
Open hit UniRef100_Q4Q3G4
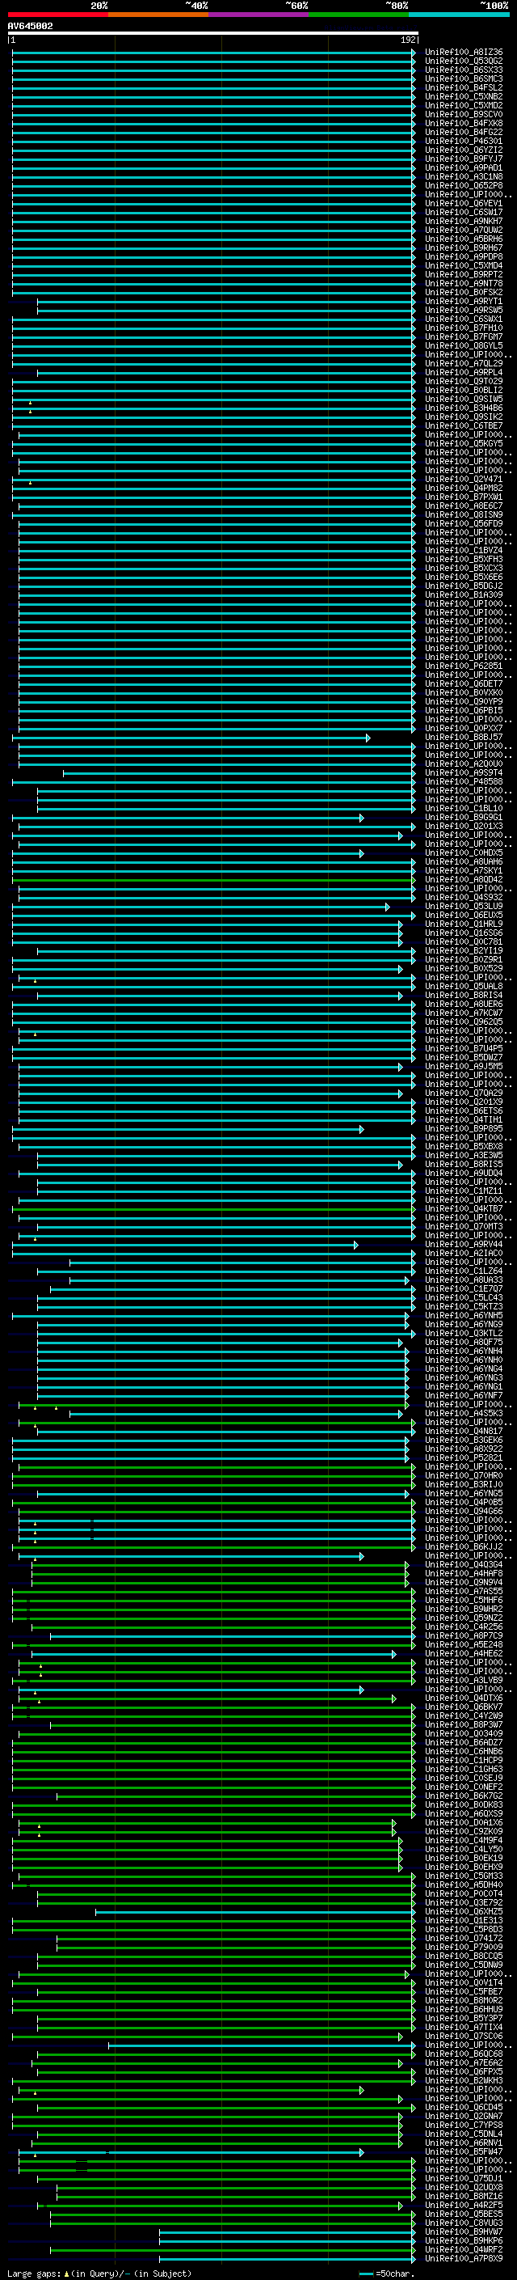point(464,1565)
